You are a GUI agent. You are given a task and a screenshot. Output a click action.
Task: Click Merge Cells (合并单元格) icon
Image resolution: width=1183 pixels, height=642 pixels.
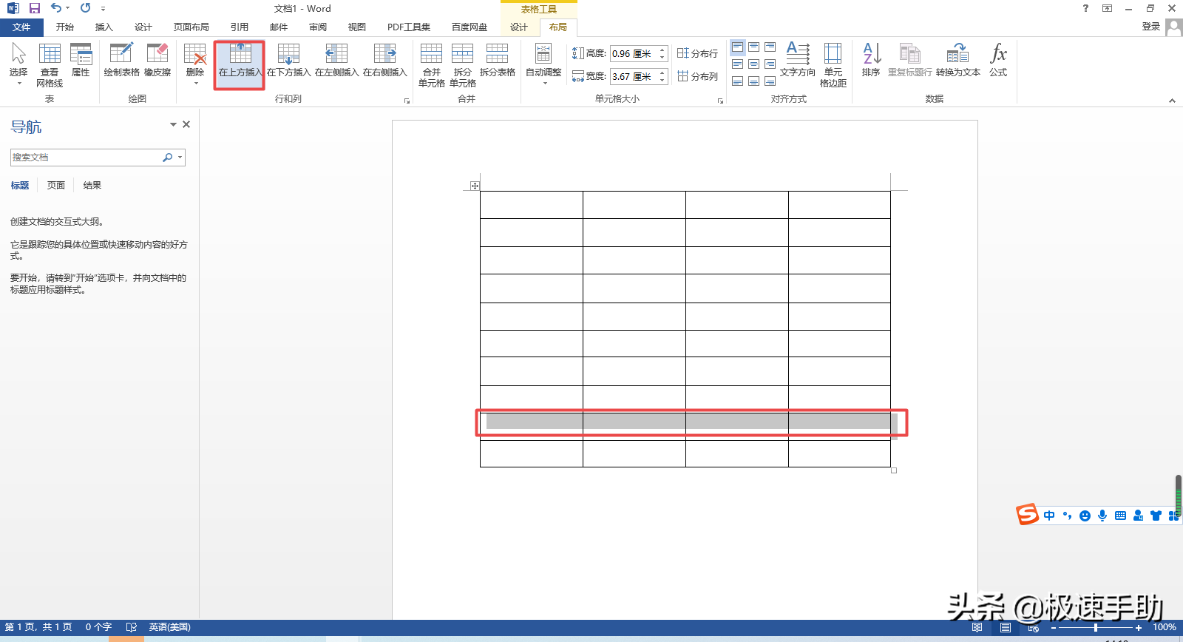click(431, 64)
